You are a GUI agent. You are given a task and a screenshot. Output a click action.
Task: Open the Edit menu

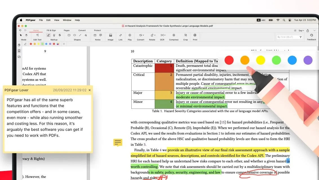click(48, 20)
